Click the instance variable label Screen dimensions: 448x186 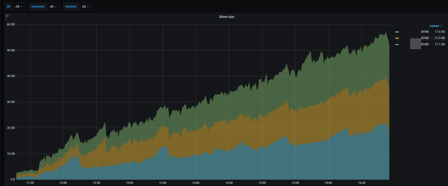71,6
